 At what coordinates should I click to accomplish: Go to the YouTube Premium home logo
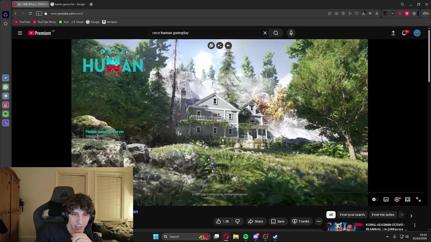coord(40,33)
